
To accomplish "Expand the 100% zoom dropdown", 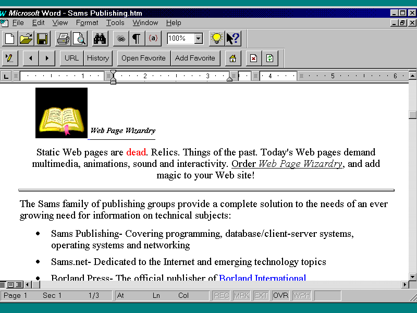I will point(199,39).
